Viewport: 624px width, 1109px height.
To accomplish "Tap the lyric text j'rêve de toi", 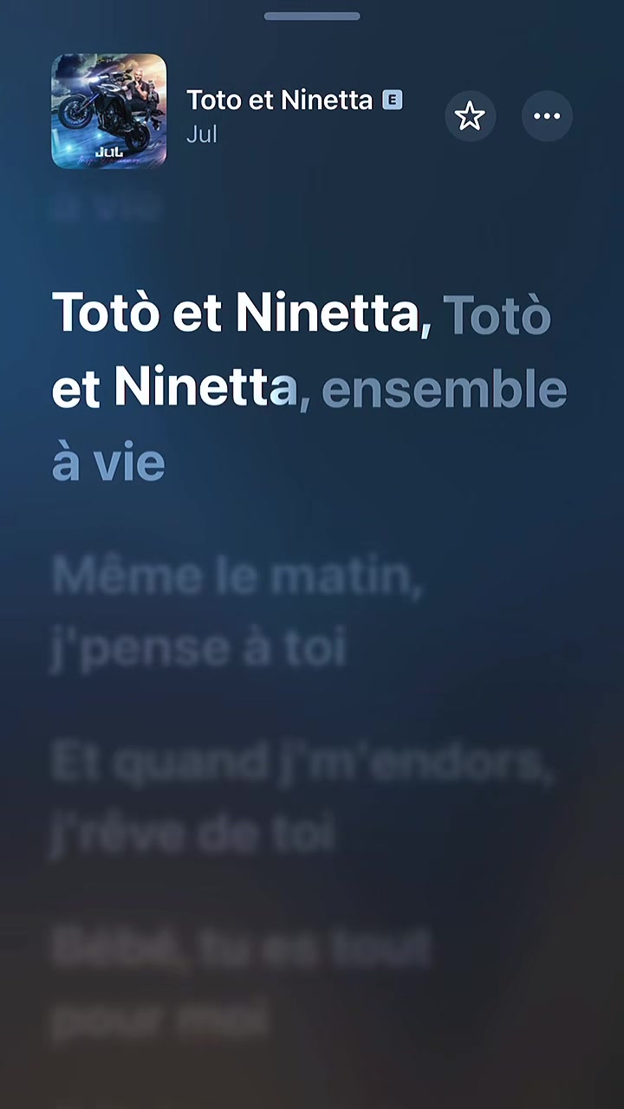I will (192, 834).
